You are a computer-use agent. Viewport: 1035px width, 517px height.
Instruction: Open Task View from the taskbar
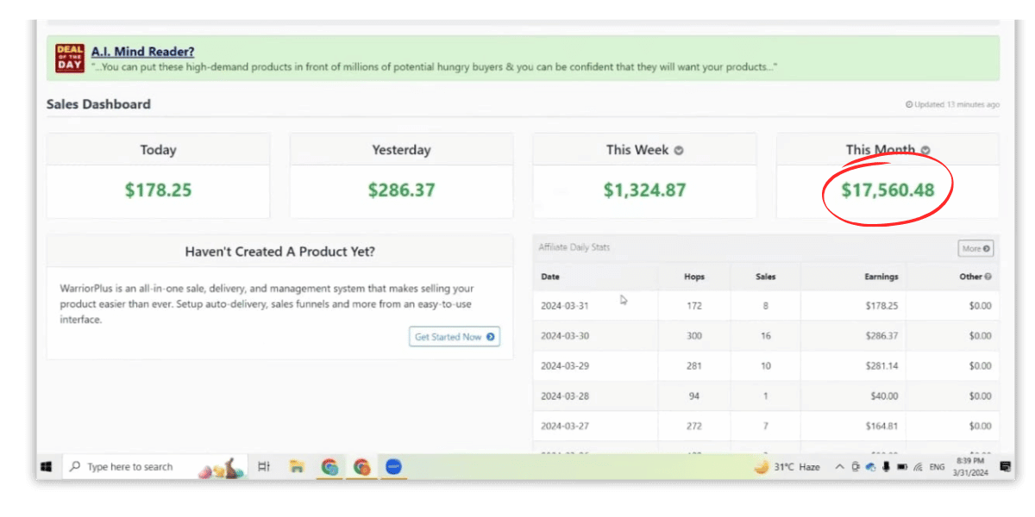[264, 466]
